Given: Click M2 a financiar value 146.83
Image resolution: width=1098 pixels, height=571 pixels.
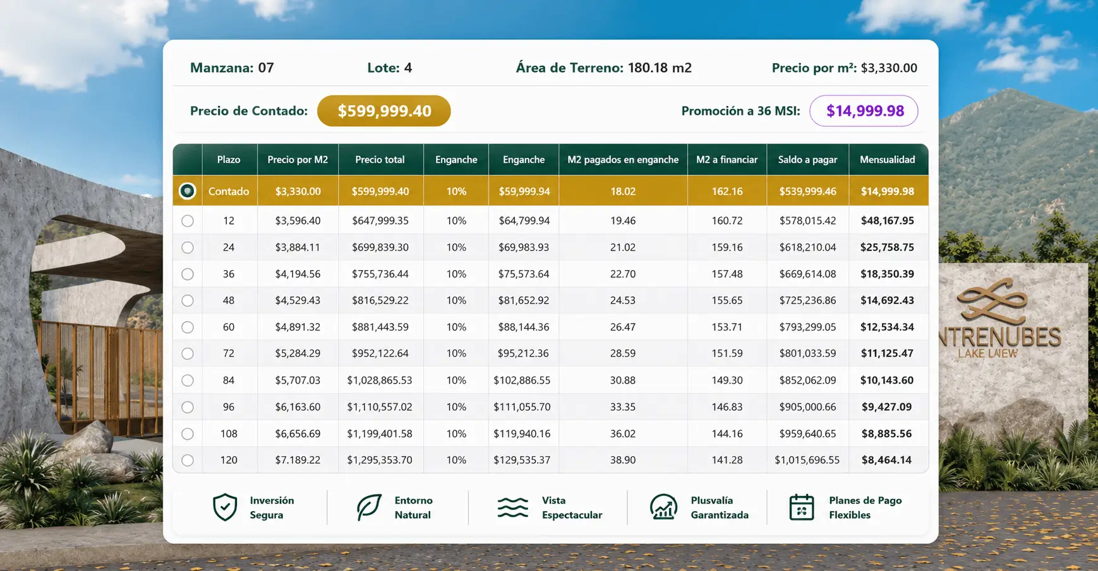Looking at the screenshot, I should pos(727,407).
